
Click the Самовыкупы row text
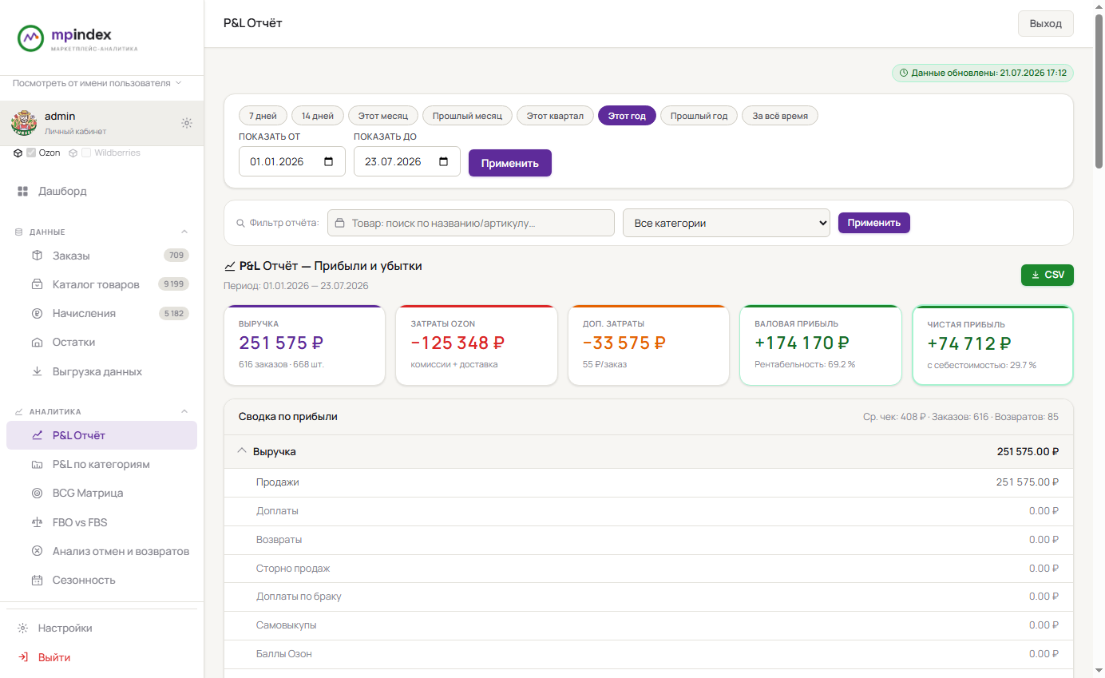(286, 625)
